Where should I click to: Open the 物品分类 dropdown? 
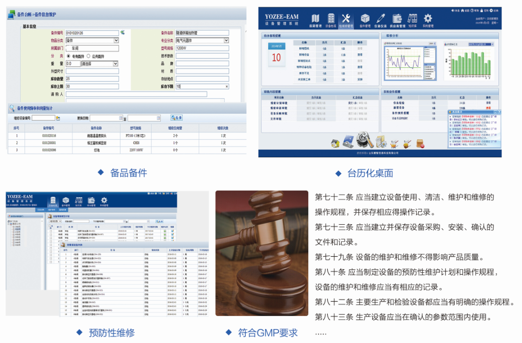click(x=115, y=40)
